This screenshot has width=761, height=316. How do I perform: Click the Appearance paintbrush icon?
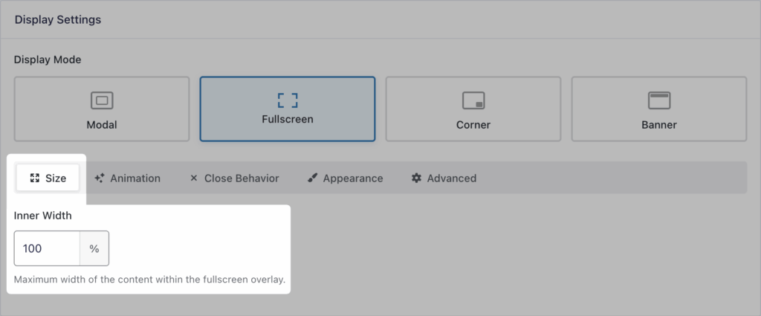[312, 178]
